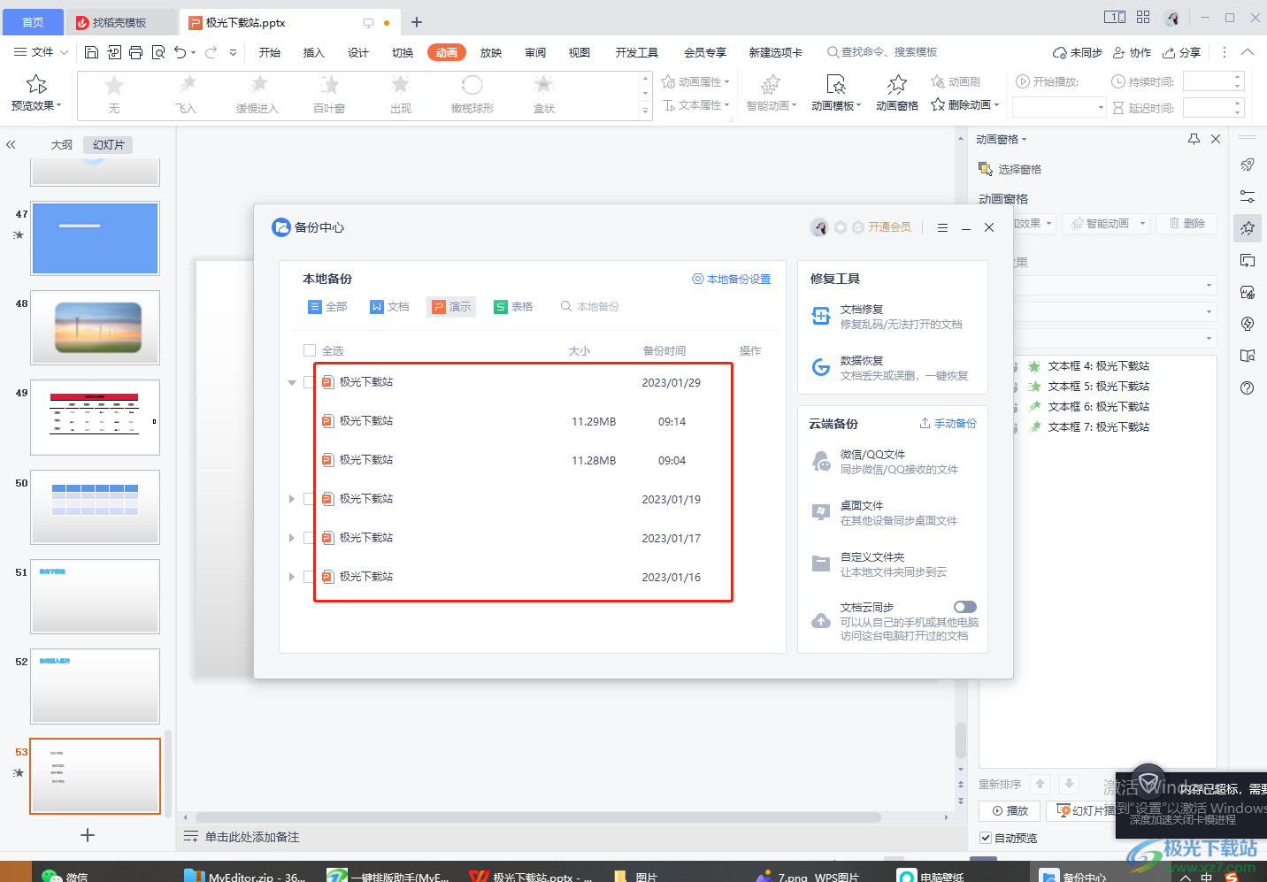Click 选择窗格 selection pane button
Viewport: 1267px width, 882px height.
(1010, 169)
